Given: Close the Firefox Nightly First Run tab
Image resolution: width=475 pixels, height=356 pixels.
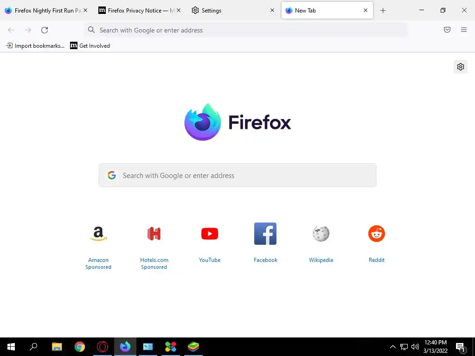Looking at the screenshot, I should point(85,10).
